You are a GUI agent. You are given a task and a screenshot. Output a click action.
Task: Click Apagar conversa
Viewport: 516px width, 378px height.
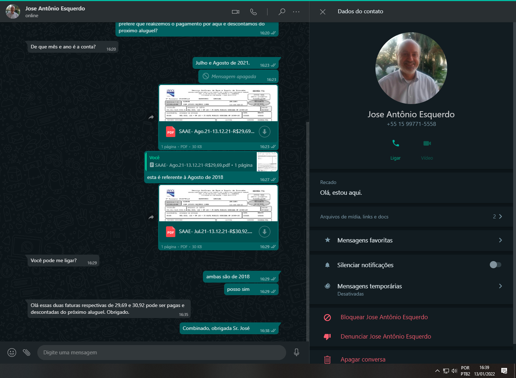[x=363, y=359]
